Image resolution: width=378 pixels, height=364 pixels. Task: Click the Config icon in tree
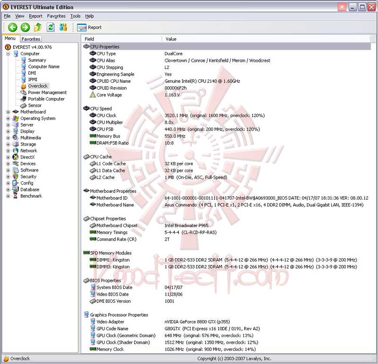(16, 183)
